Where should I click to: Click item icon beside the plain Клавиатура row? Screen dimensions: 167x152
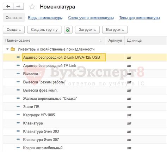(18, 123)
